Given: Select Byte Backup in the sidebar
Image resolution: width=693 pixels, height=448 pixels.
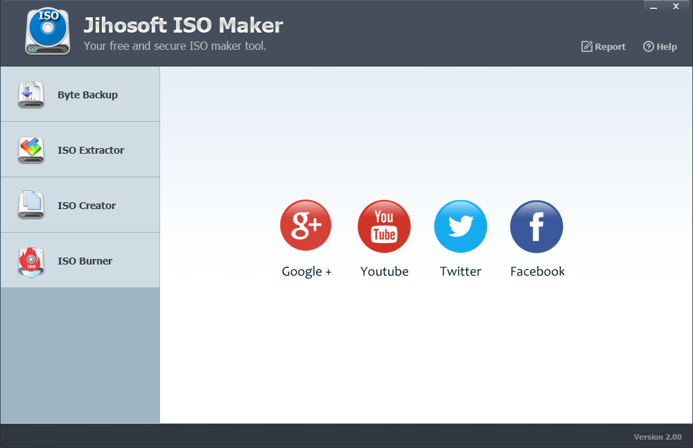Looking at the screenshot, I should point(80,94).
